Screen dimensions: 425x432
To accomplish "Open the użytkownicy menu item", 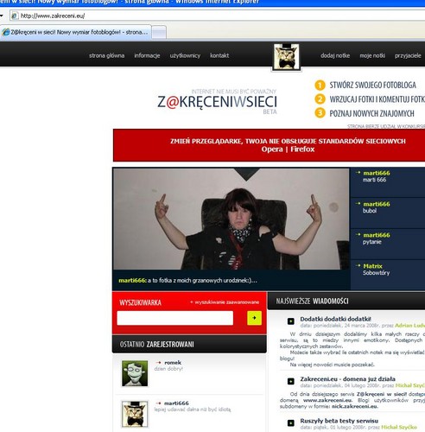I will click(x=185, y=55).
